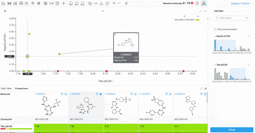Click the Collapse link

245,3
